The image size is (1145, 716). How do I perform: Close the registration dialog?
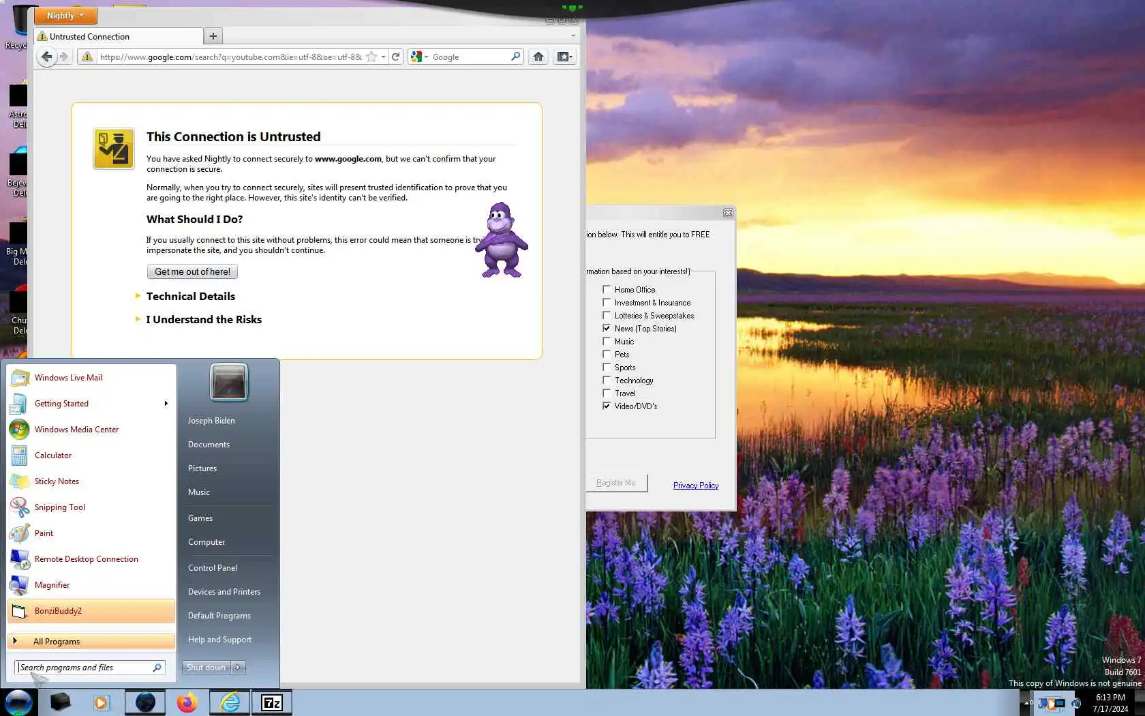coord(728,213)
